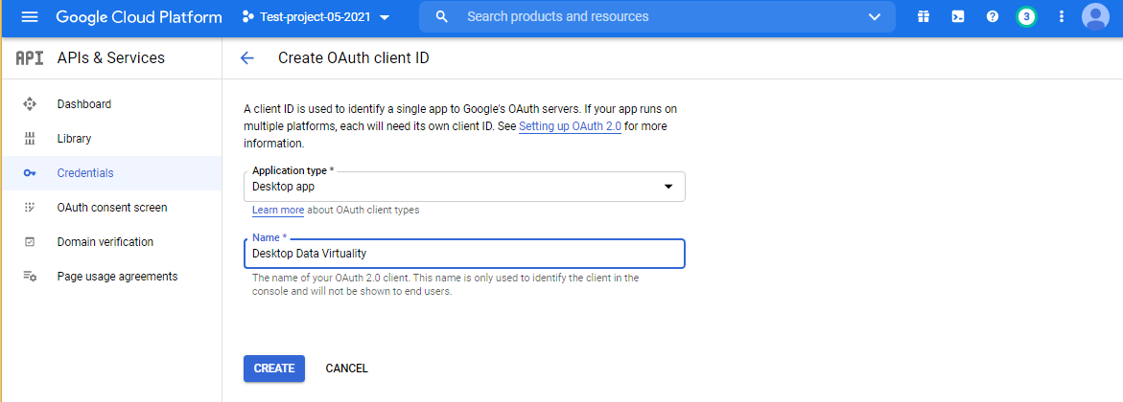Click the CANCEL button
The height and width of the screenshot is (402, 1123).
click(x=346, y=368)
